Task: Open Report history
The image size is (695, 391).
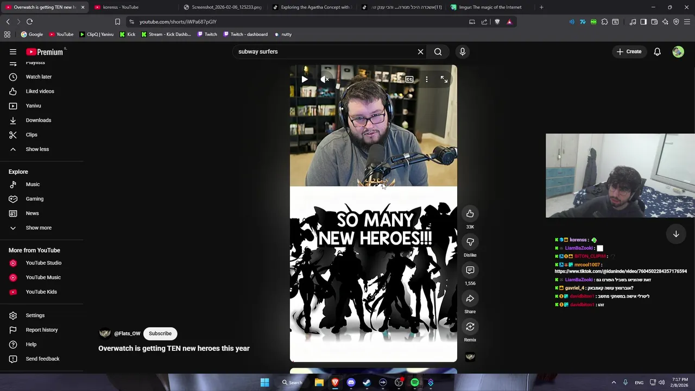Action: (x=42, y=330)
